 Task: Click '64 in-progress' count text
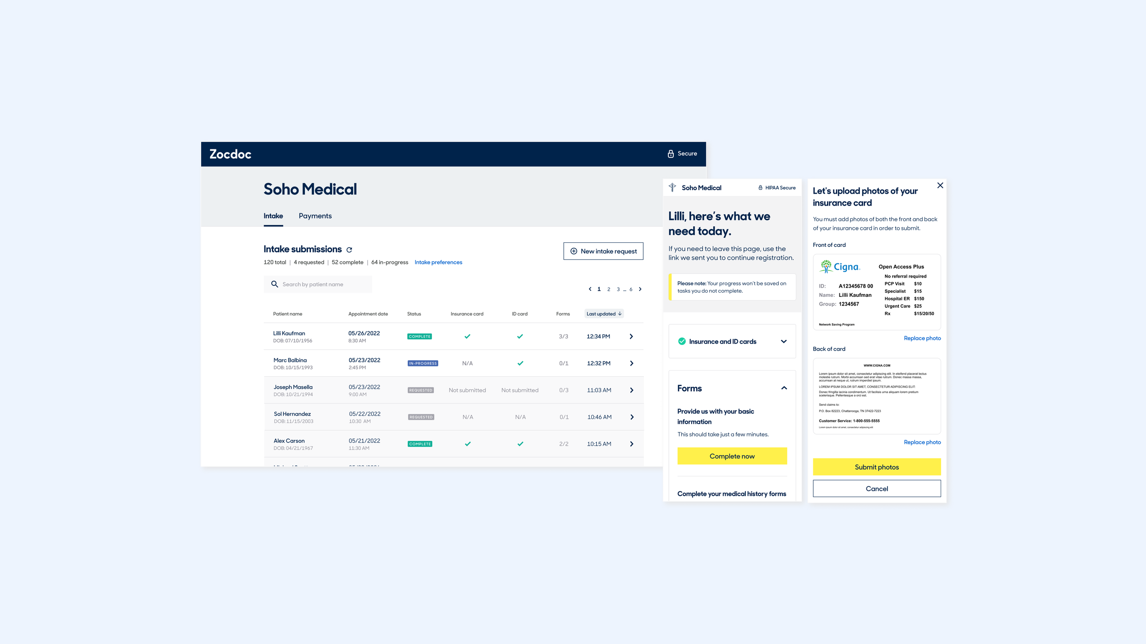390,262
